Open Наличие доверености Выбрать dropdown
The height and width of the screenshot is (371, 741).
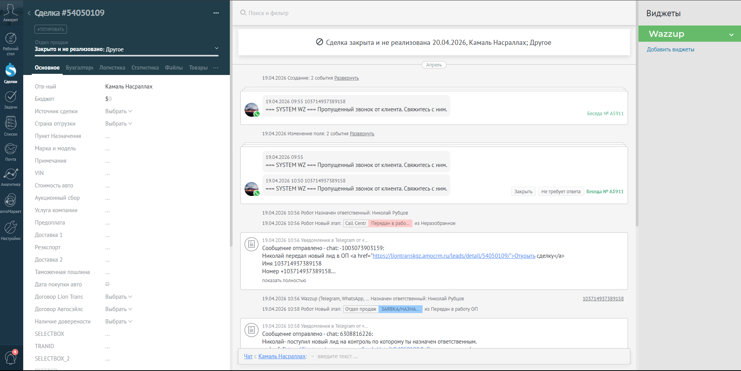pyautogui.click(x=118, y=322)
